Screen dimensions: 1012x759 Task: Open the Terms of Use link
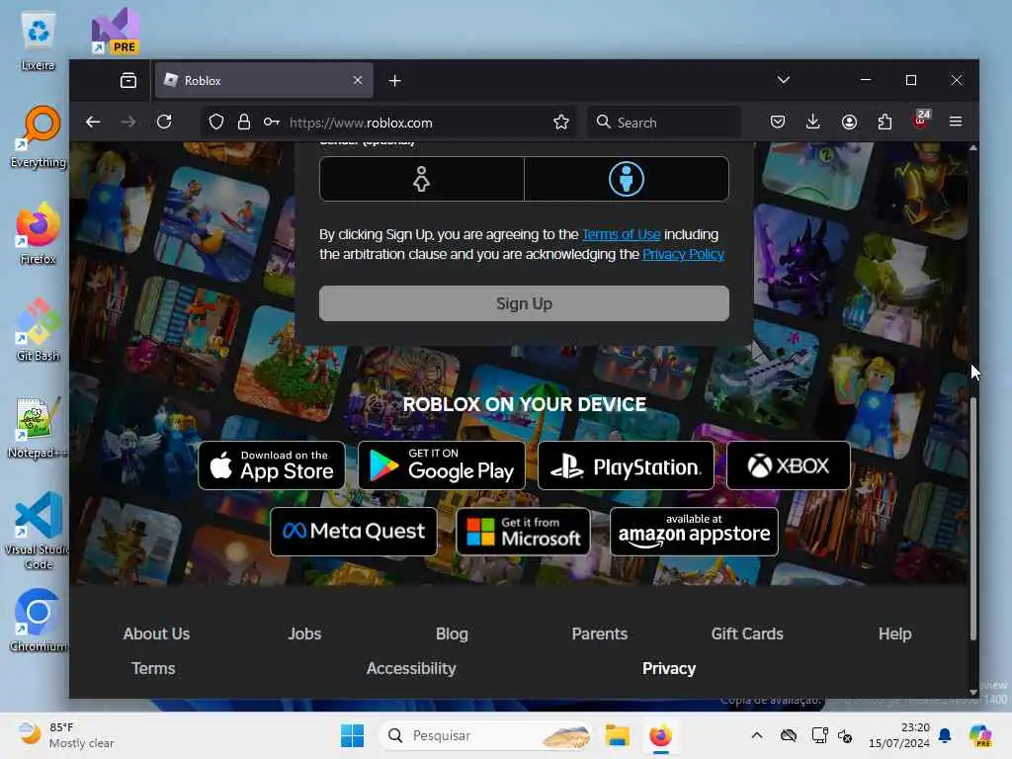[621, 234]
